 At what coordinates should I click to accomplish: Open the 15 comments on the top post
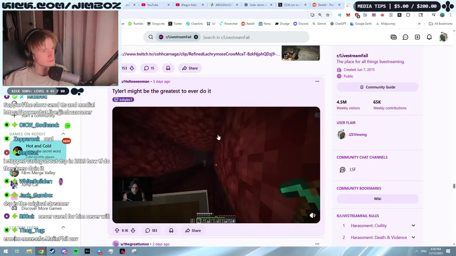149,68
